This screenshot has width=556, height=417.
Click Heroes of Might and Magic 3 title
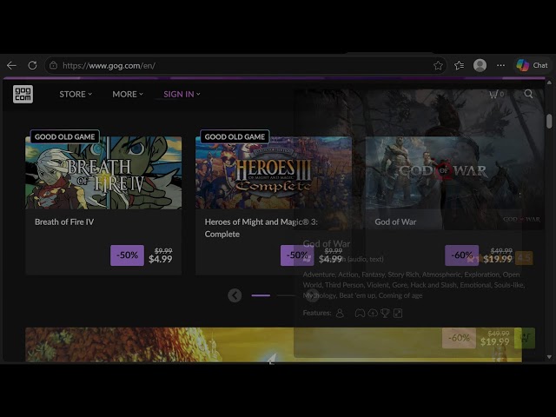click(261, 228)
